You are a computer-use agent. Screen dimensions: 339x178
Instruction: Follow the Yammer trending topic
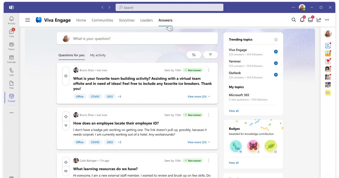(276, 63)
